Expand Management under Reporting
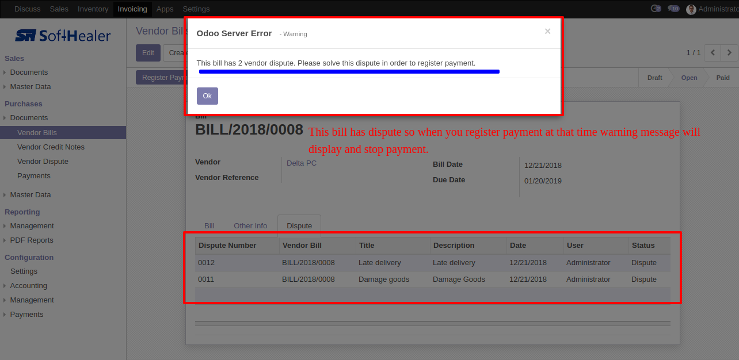Screen dimensions: 739x360 pos(32,226)
